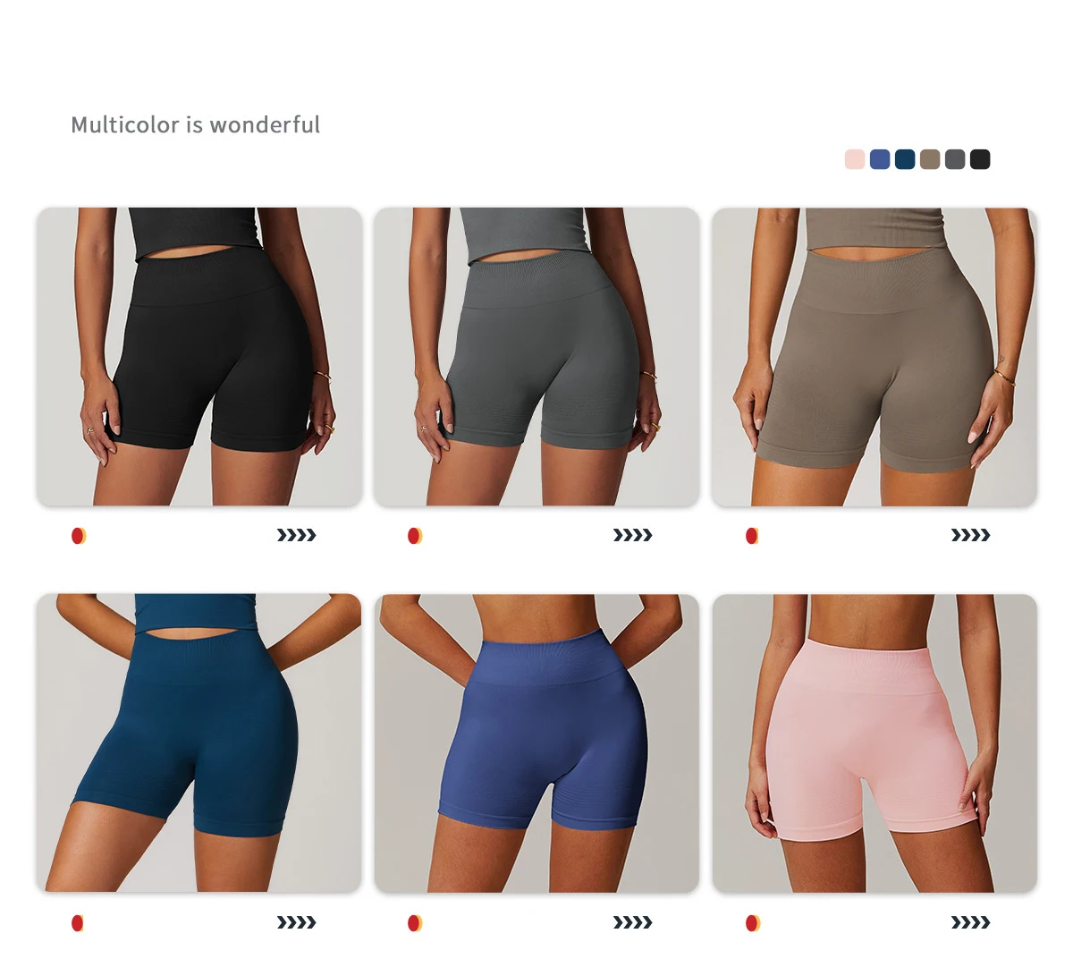
Task: Pick the brown taupe color swatch
Action: click(930, 159)
